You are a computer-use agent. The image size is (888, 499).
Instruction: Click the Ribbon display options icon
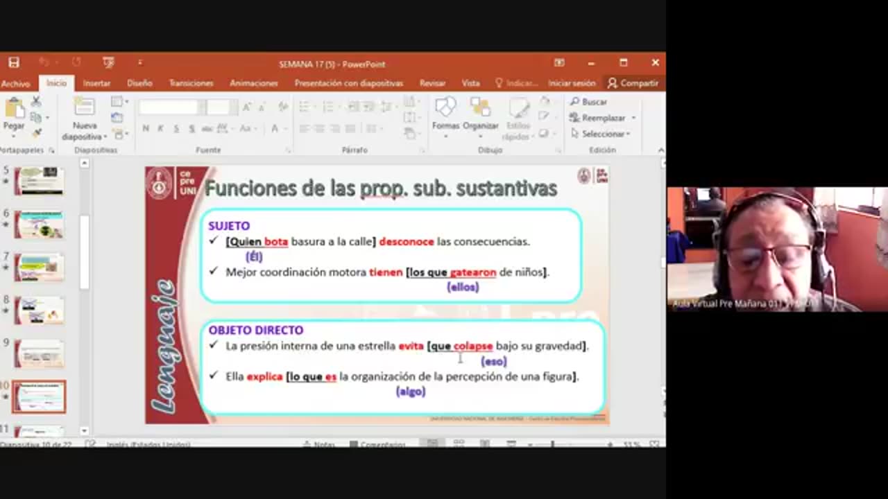tap(559, 63)
